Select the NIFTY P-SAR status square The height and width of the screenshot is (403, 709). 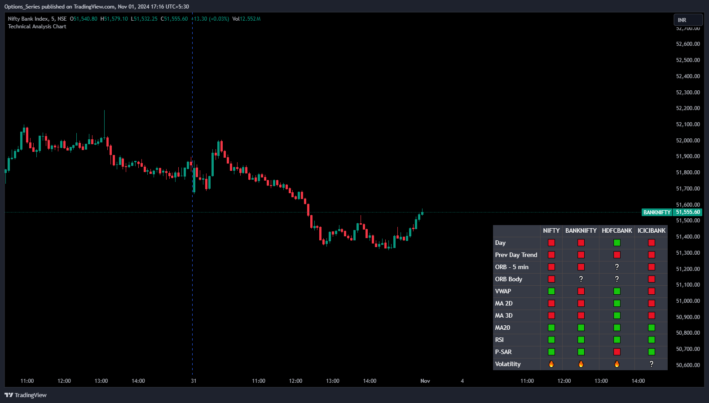point(551,352)
